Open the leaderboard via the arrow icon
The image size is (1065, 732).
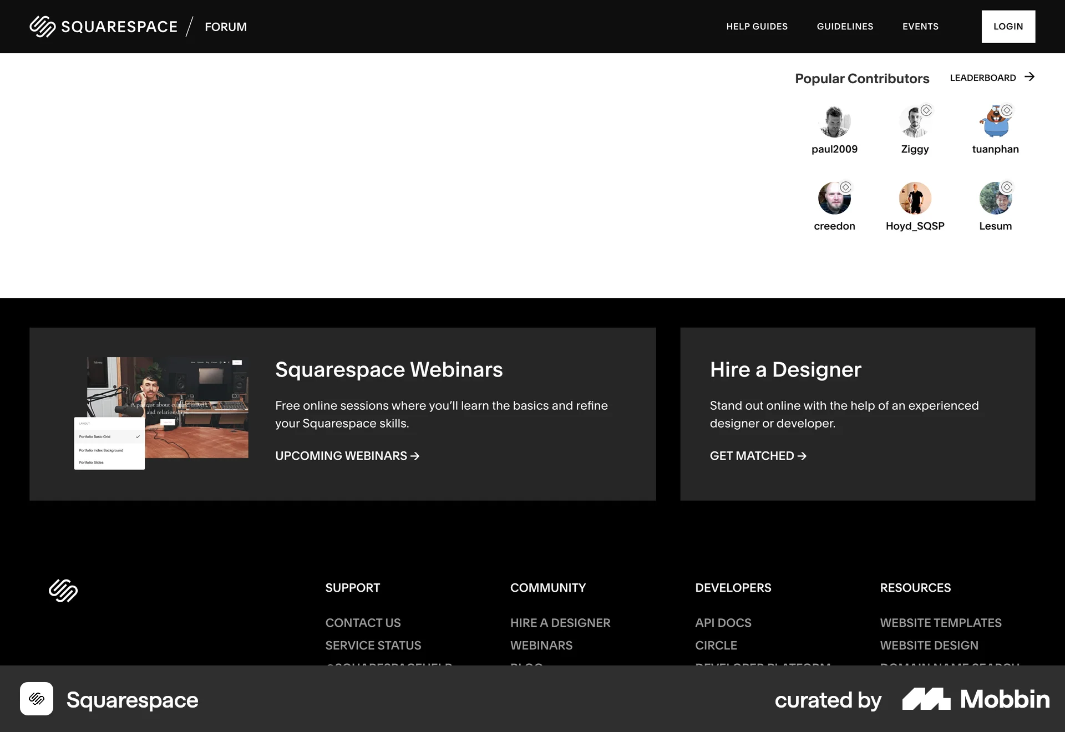(1031, 77)
